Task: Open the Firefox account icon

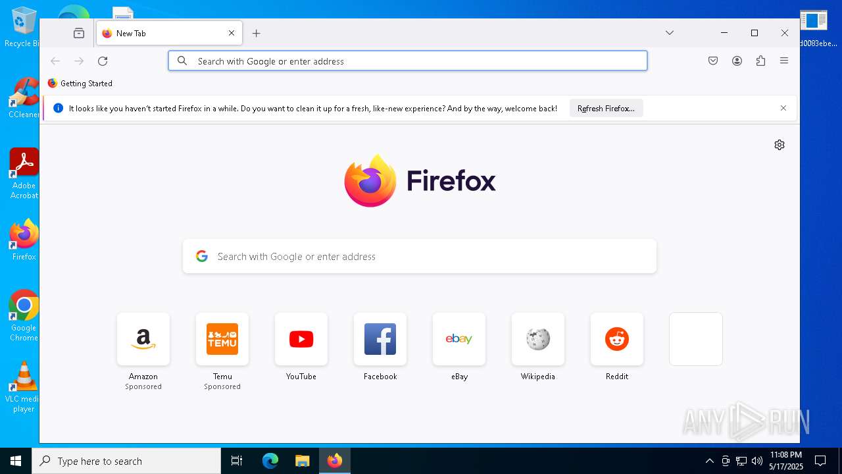Action: click(x=737, y=61)
